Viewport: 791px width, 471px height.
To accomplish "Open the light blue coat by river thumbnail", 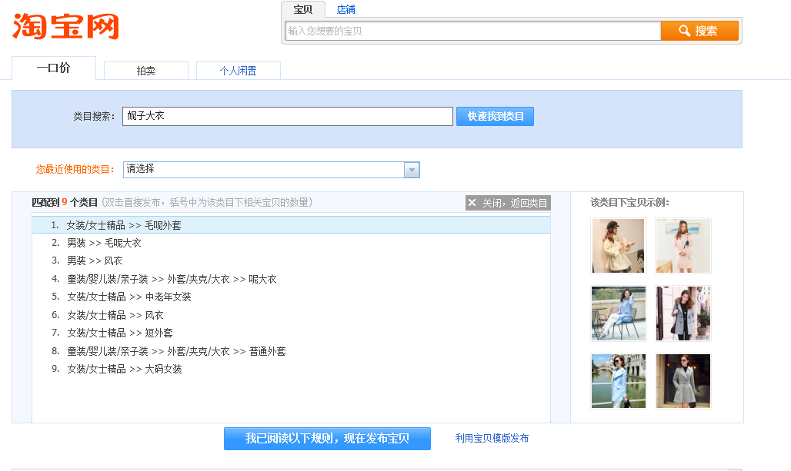I will [x=619, y=381].
